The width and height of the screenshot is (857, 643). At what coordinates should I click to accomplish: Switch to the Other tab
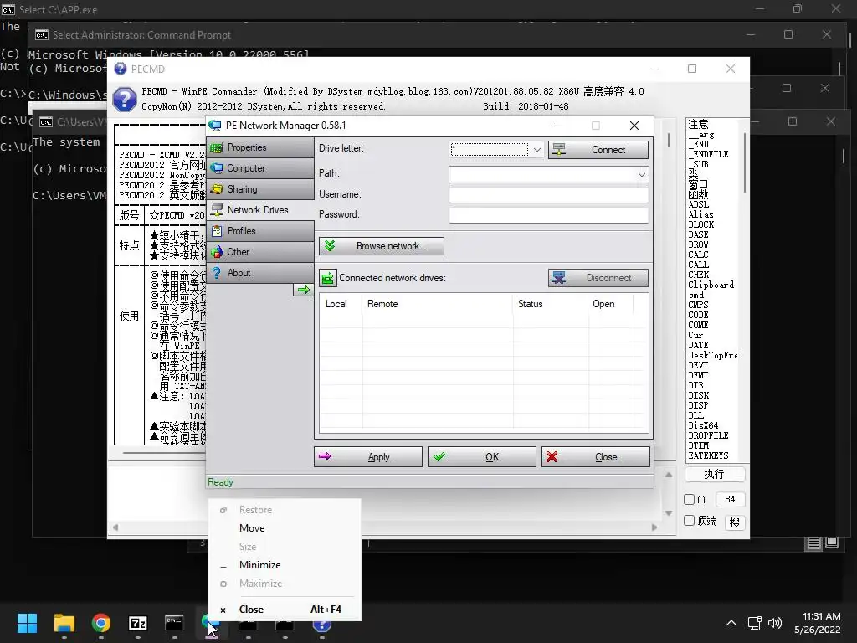pyautogui.click(x=260, y=251)
